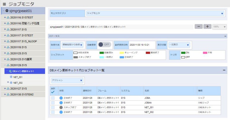Toggle the 自動更新 OFF switch
The height and width of the screenshot is (120, 230).
(105, 44)
